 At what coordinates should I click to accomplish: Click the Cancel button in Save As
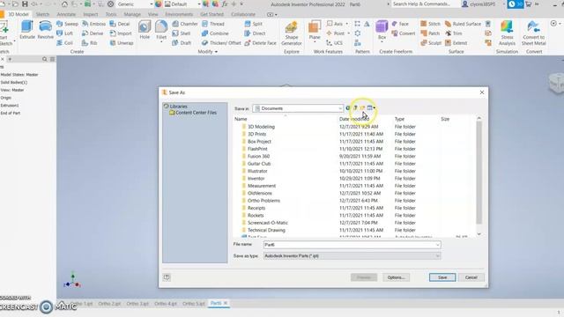coord(471,277)
